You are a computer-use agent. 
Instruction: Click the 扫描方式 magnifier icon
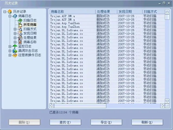tap(20, 29)
